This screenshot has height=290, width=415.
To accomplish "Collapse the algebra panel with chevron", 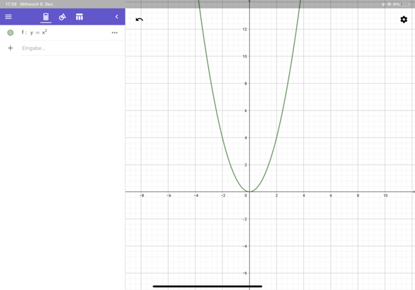I will tap(117, 17).
